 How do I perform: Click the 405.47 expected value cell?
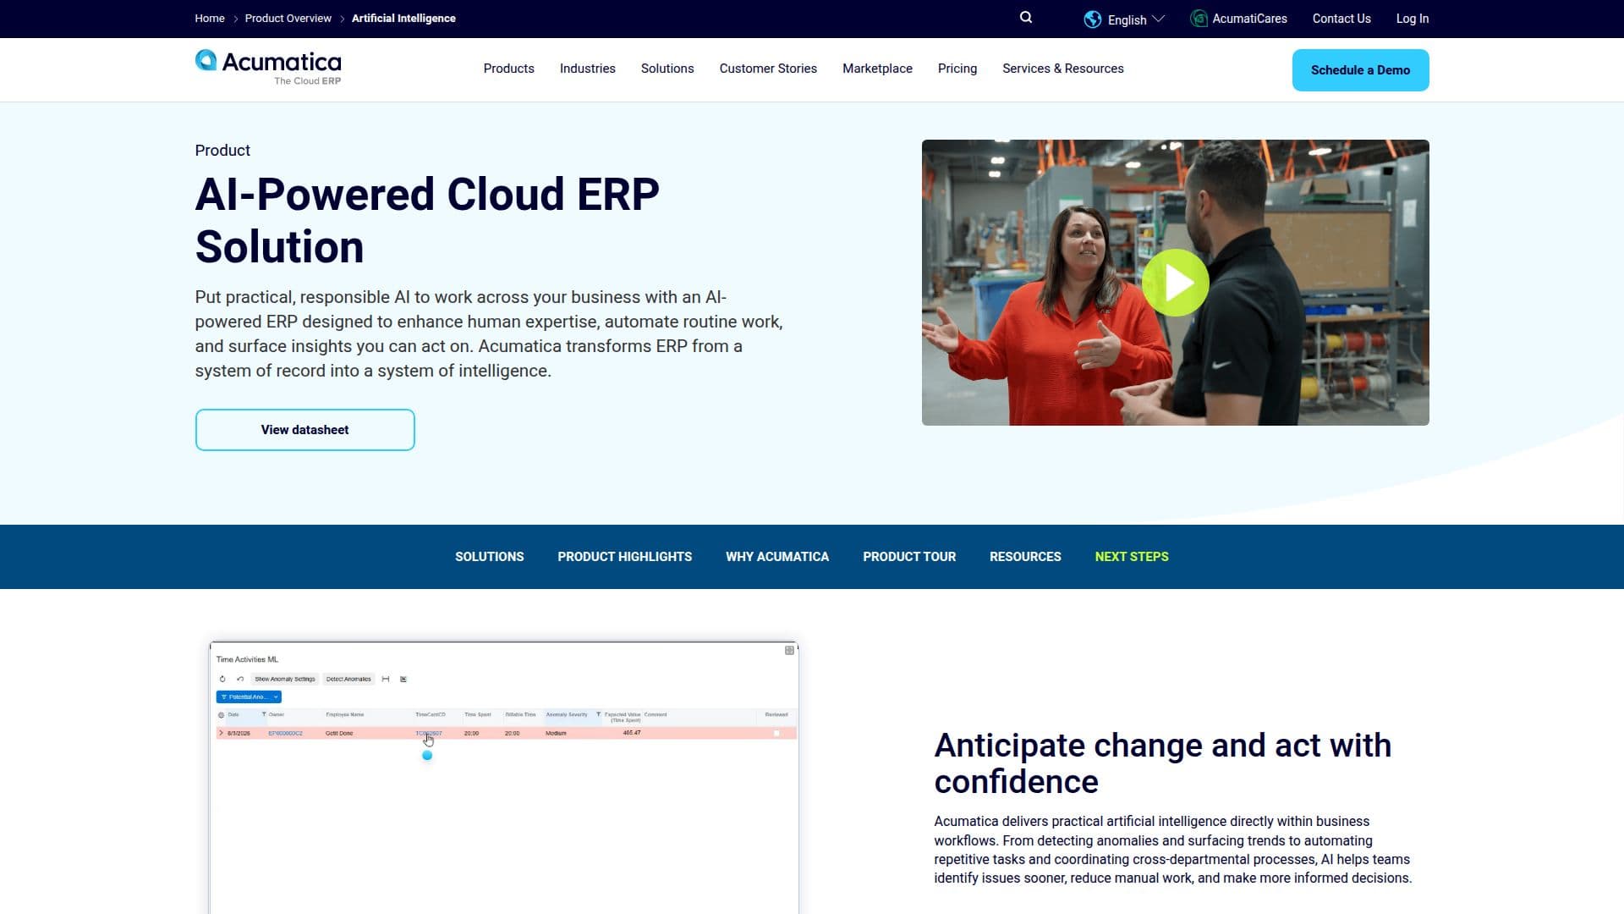pos(632,733)
